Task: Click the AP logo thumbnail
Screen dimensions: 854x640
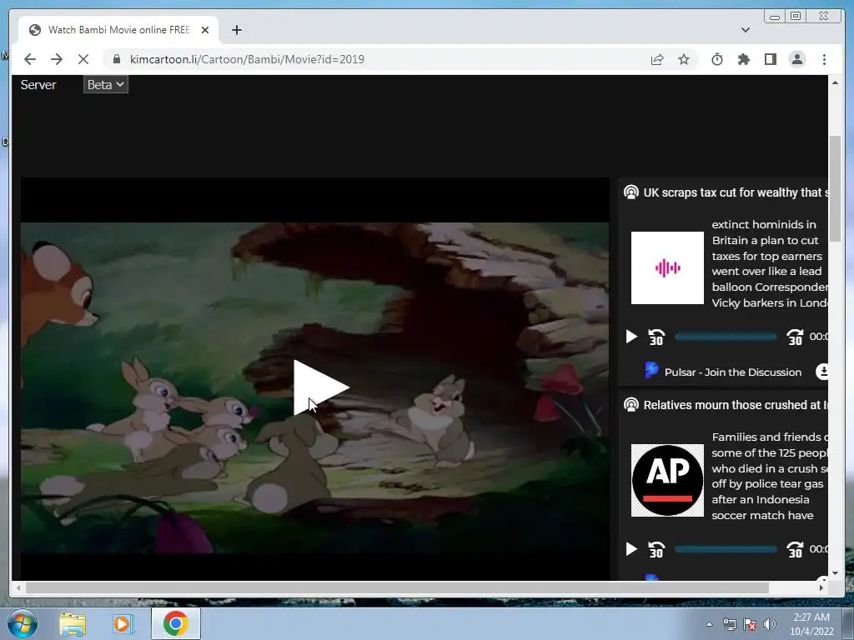Action: click(x=667, y=480)
